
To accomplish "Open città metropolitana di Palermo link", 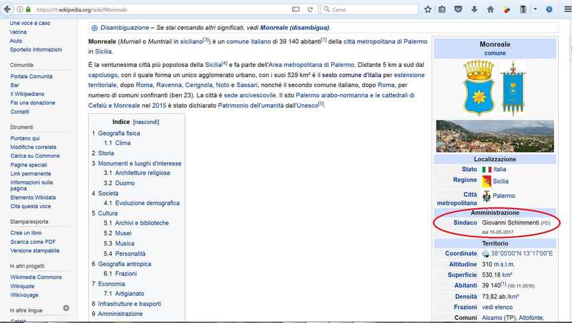I will pyautogui.click(x=385, y=41).
